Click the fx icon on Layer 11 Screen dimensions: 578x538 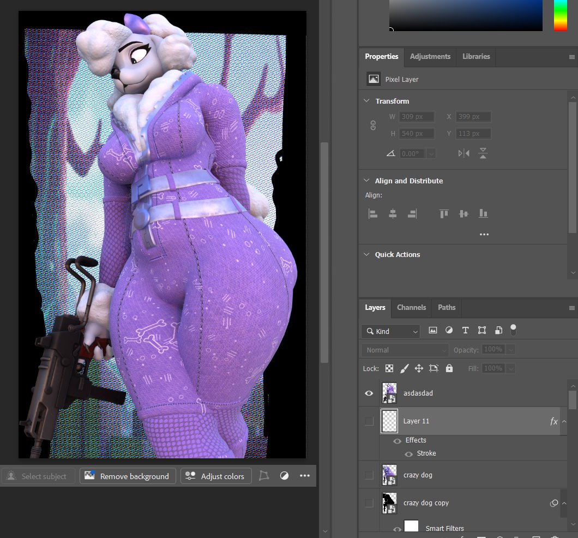tap(553, 421)
